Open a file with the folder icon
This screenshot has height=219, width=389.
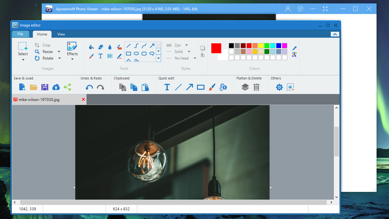34,87
